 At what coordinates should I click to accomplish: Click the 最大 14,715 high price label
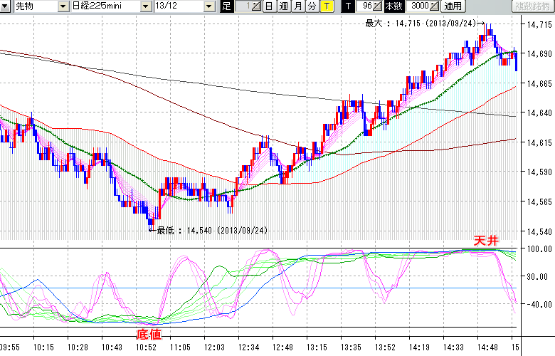(x=420, y=23)
